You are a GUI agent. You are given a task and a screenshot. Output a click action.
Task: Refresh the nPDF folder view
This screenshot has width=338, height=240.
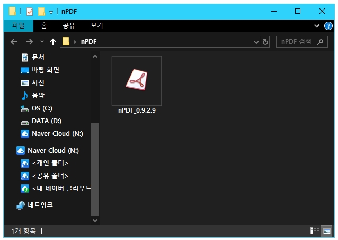coord(265,42)
